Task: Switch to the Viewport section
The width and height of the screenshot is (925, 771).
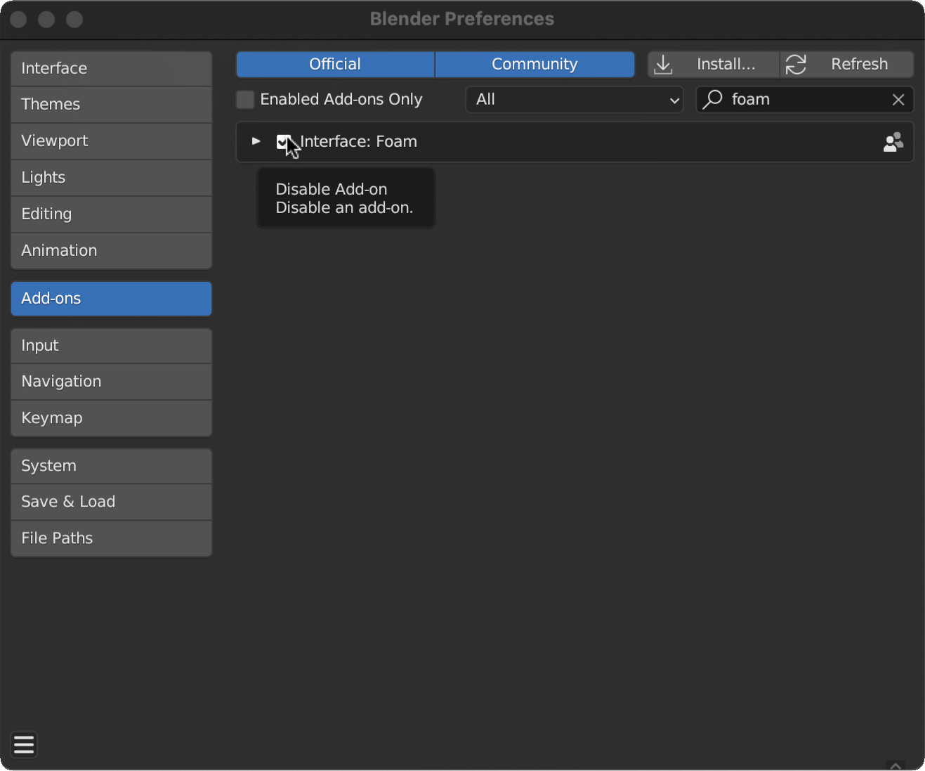Action: click(x=111, y=141)
